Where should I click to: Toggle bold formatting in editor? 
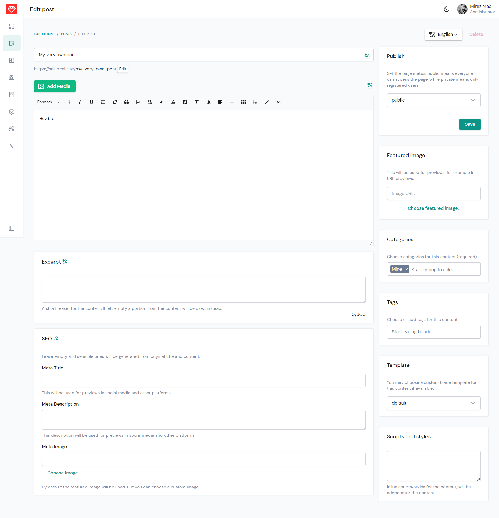click(x=68, y=102)
